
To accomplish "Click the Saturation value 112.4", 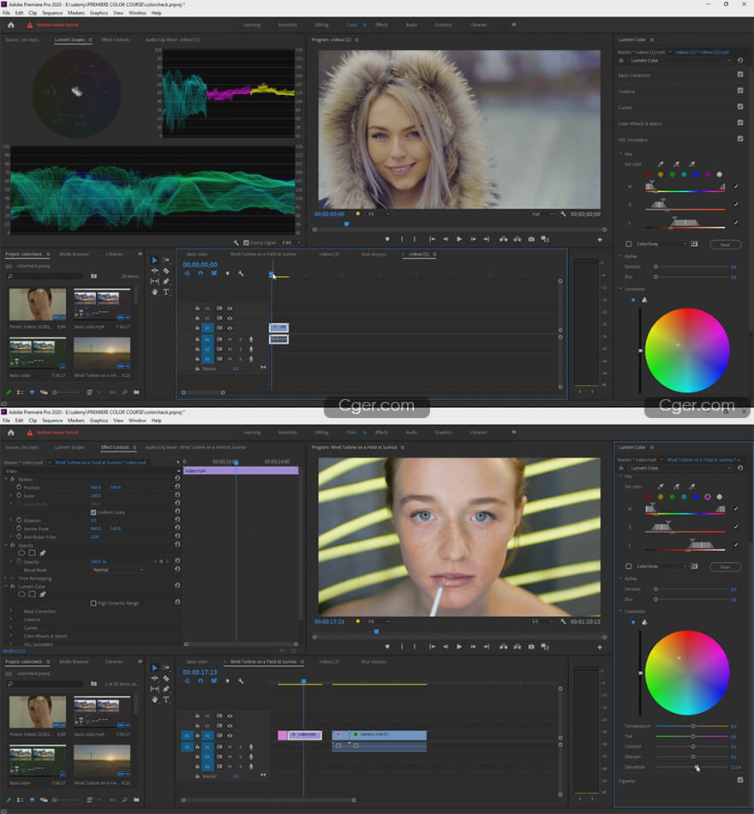I will tap(735, 767).
